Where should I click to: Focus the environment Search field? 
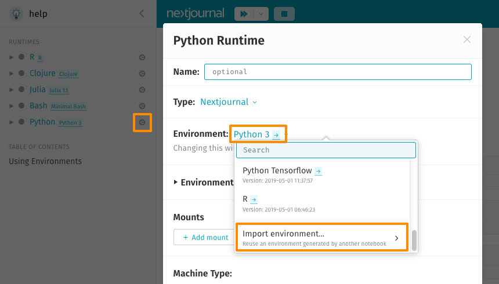[x=326, y=150]
